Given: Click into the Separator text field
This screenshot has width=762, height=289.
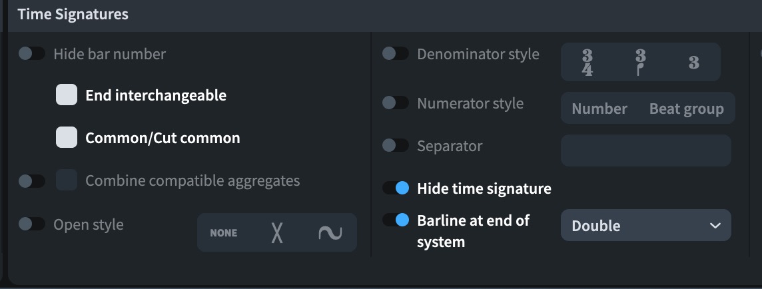Looking at the screenshot, I should coord(646,150).
